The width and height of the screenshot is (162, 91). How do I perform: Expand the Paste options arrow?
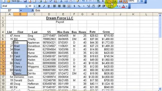pyautogui.click(x=74, y=1)
